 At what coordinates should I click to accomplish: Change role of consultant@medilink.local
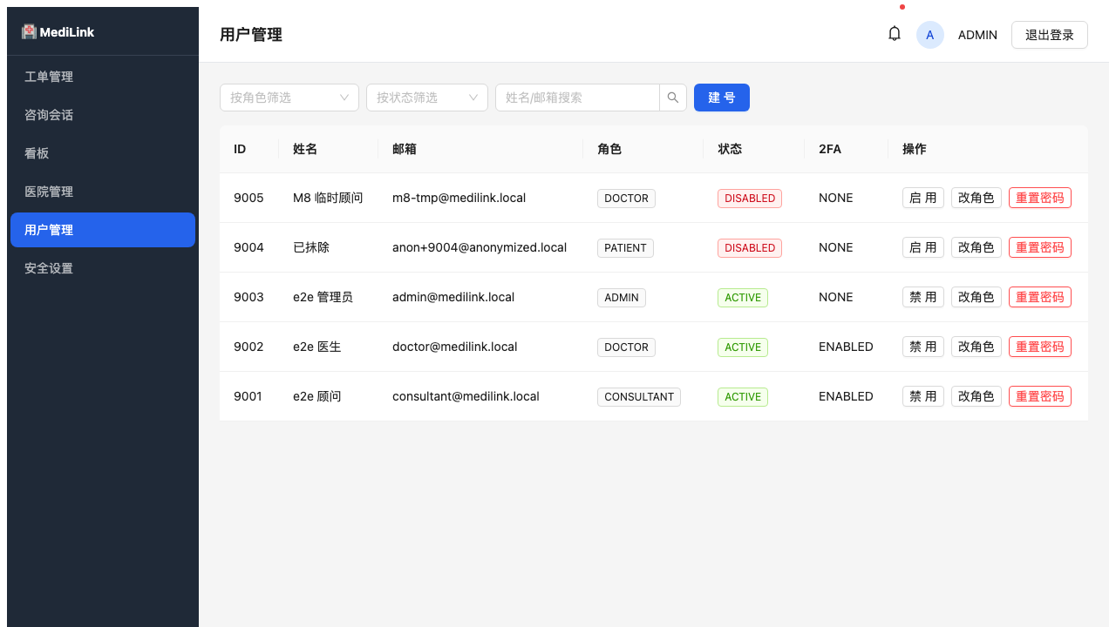[976, 396]
